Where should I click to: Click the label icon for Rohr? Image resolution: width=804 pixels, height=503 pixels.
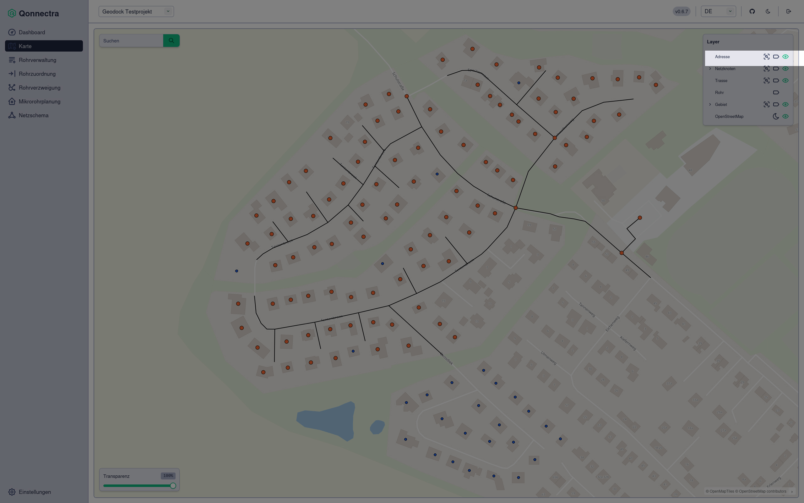[776, 92]
